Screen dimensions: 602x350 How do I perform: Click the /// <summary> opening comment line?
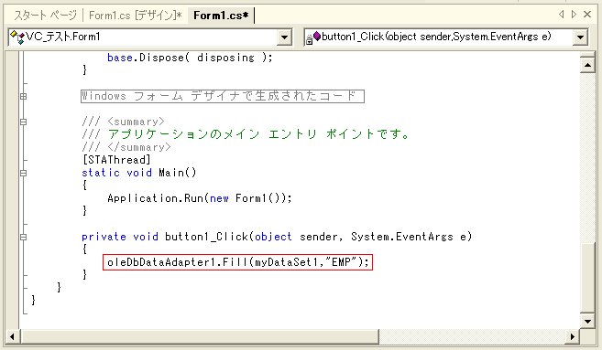tap(123, 122)
